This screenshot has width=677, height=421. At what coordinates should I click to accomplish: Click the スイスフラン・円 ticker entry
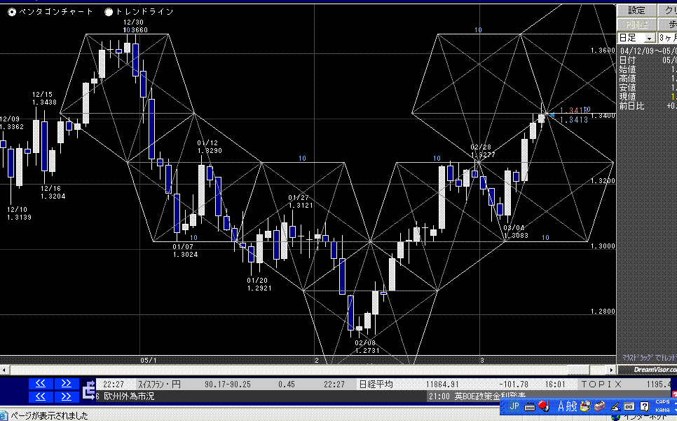159,385
